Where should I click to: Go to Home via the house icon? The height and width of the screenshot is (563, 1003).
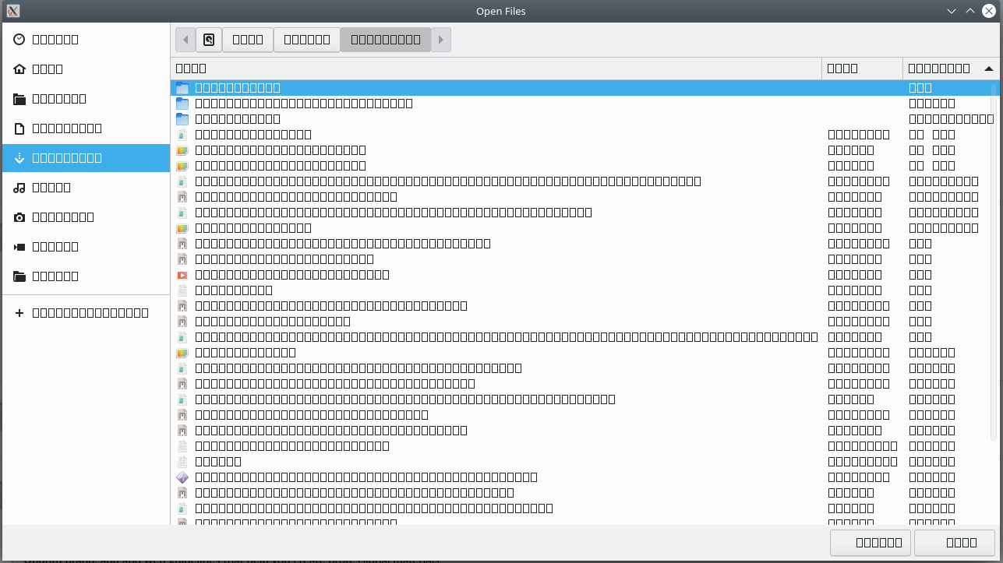[x=86, y=69]
